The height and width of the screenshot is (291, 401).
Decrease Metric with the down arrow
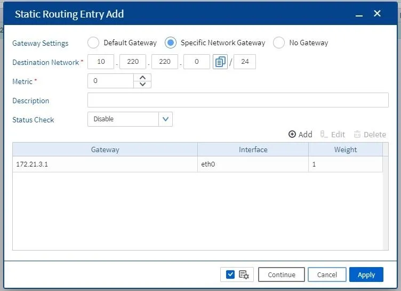point(143,84)
